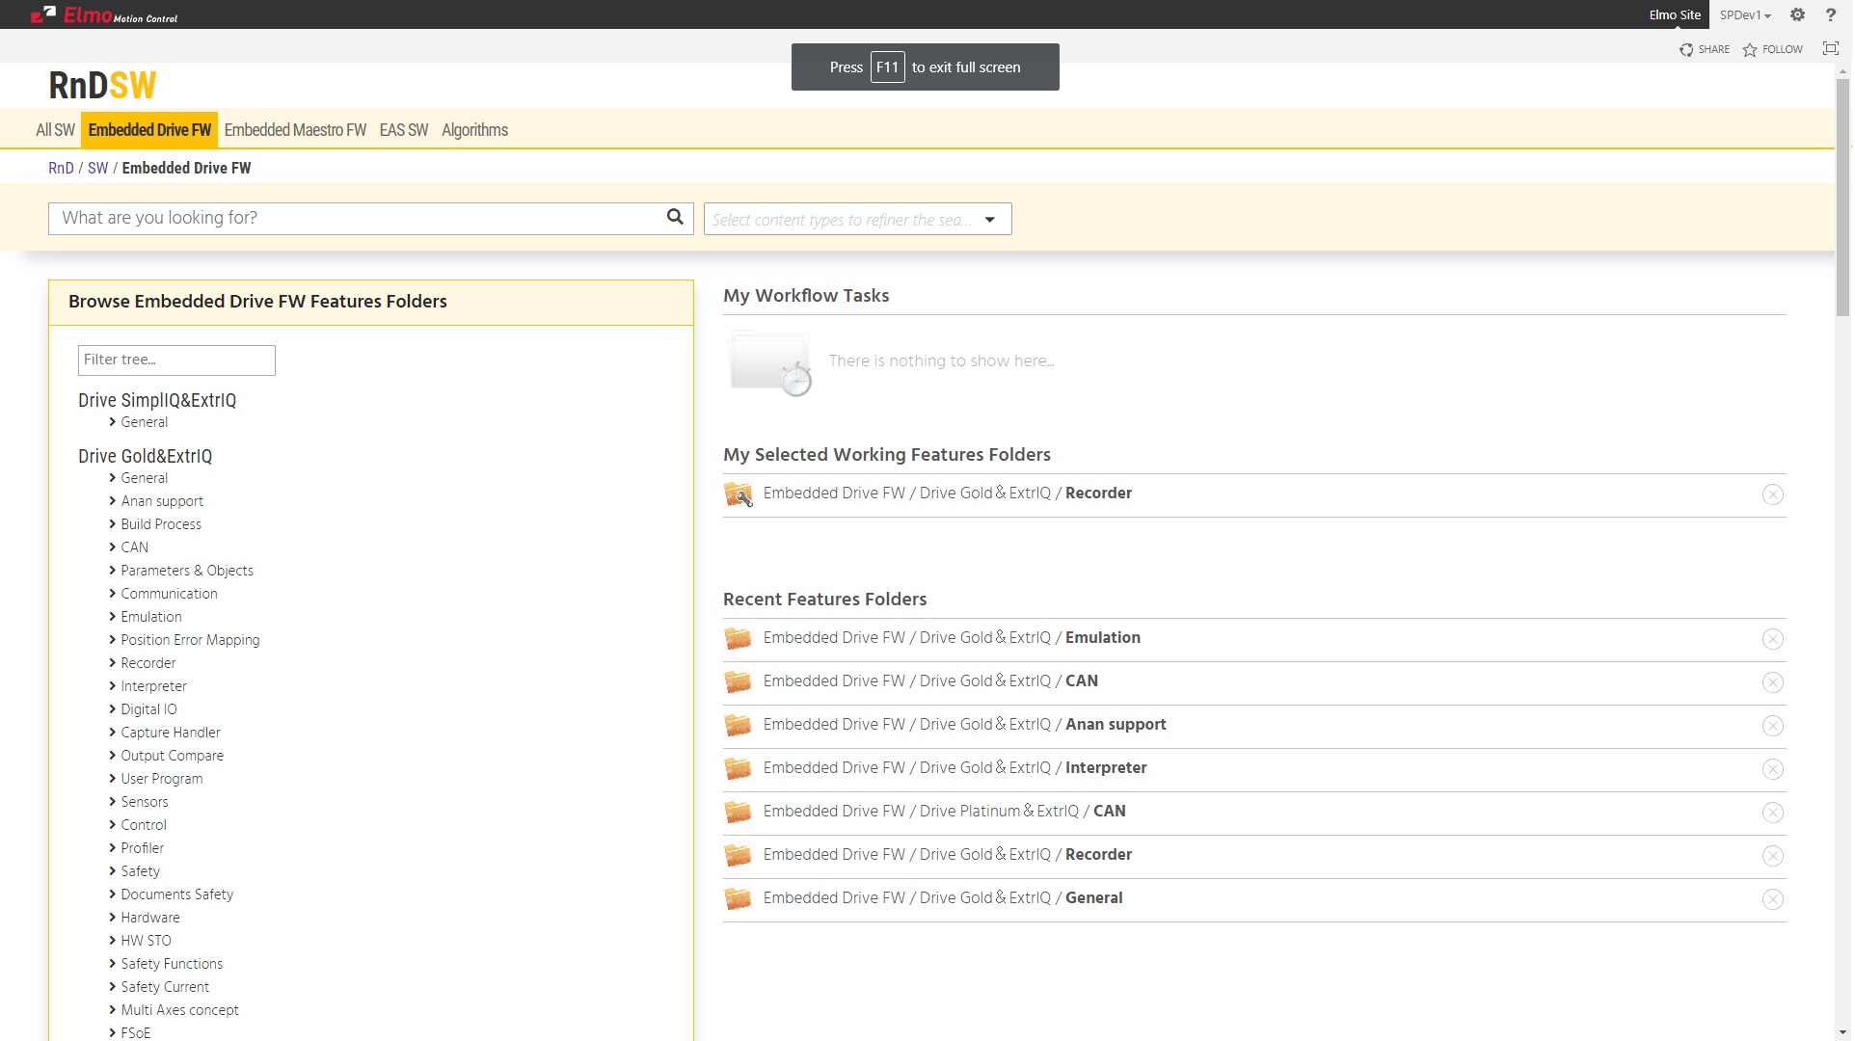Remove Anan support from recent folders
Image resolution: width=1855 pixels, height=1041 pixels.
click(1772, 726)
